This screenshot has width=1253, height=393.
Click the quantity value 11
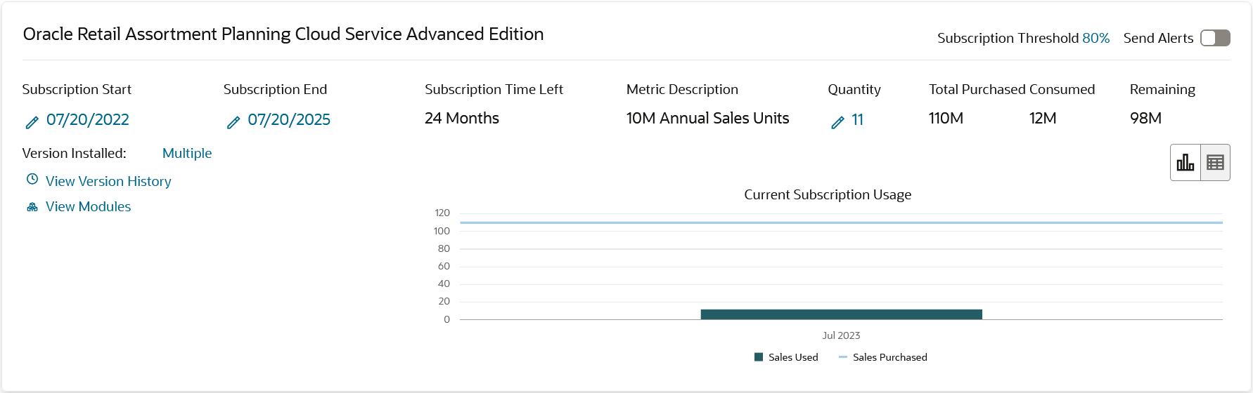(x=857, y=119)
